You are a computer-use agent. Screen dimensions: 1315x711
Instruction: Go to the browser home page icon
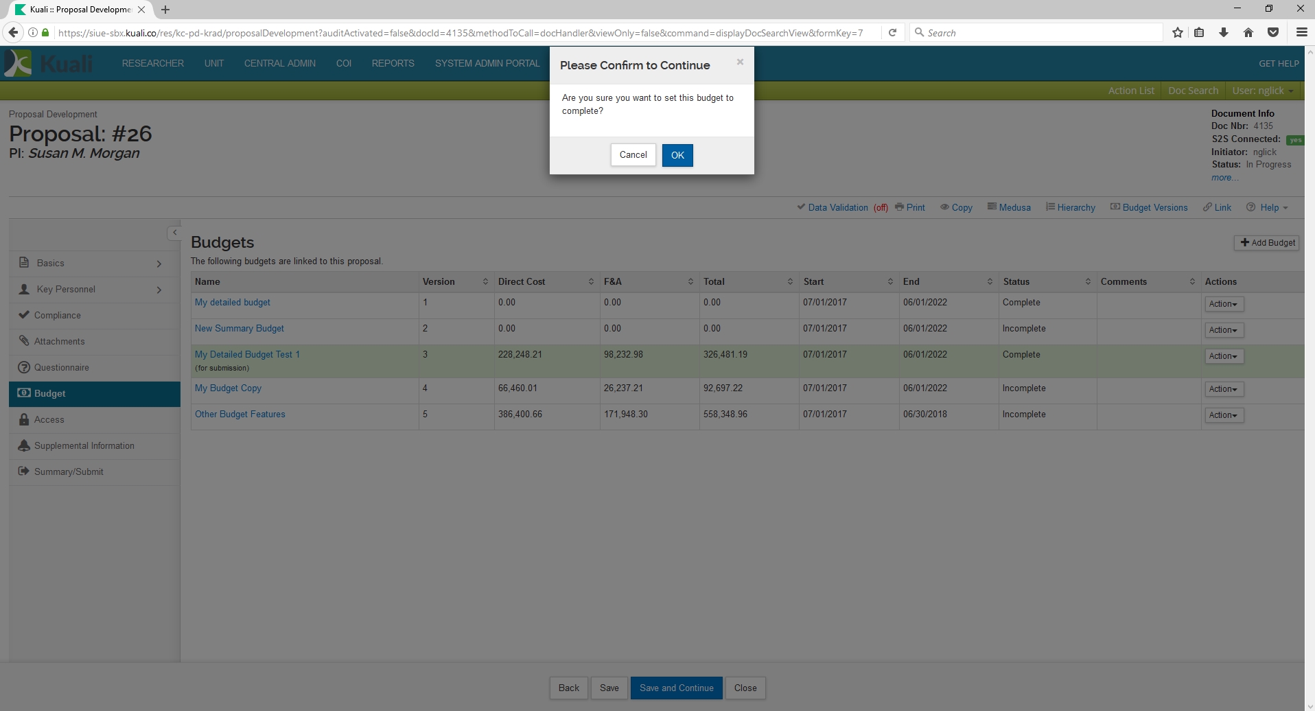click(x=1248, y=32)
